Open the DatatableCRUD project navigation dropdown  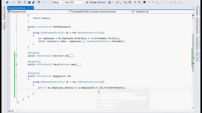pos(39,12)
